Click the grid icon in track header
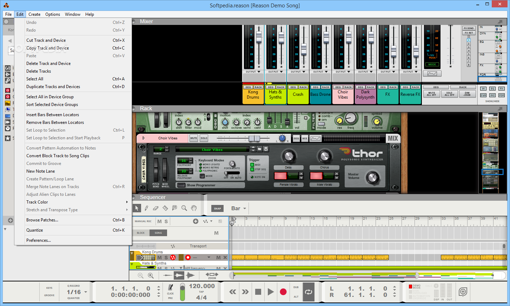This screenshot has width=510, height=306. tap(220, 221)
